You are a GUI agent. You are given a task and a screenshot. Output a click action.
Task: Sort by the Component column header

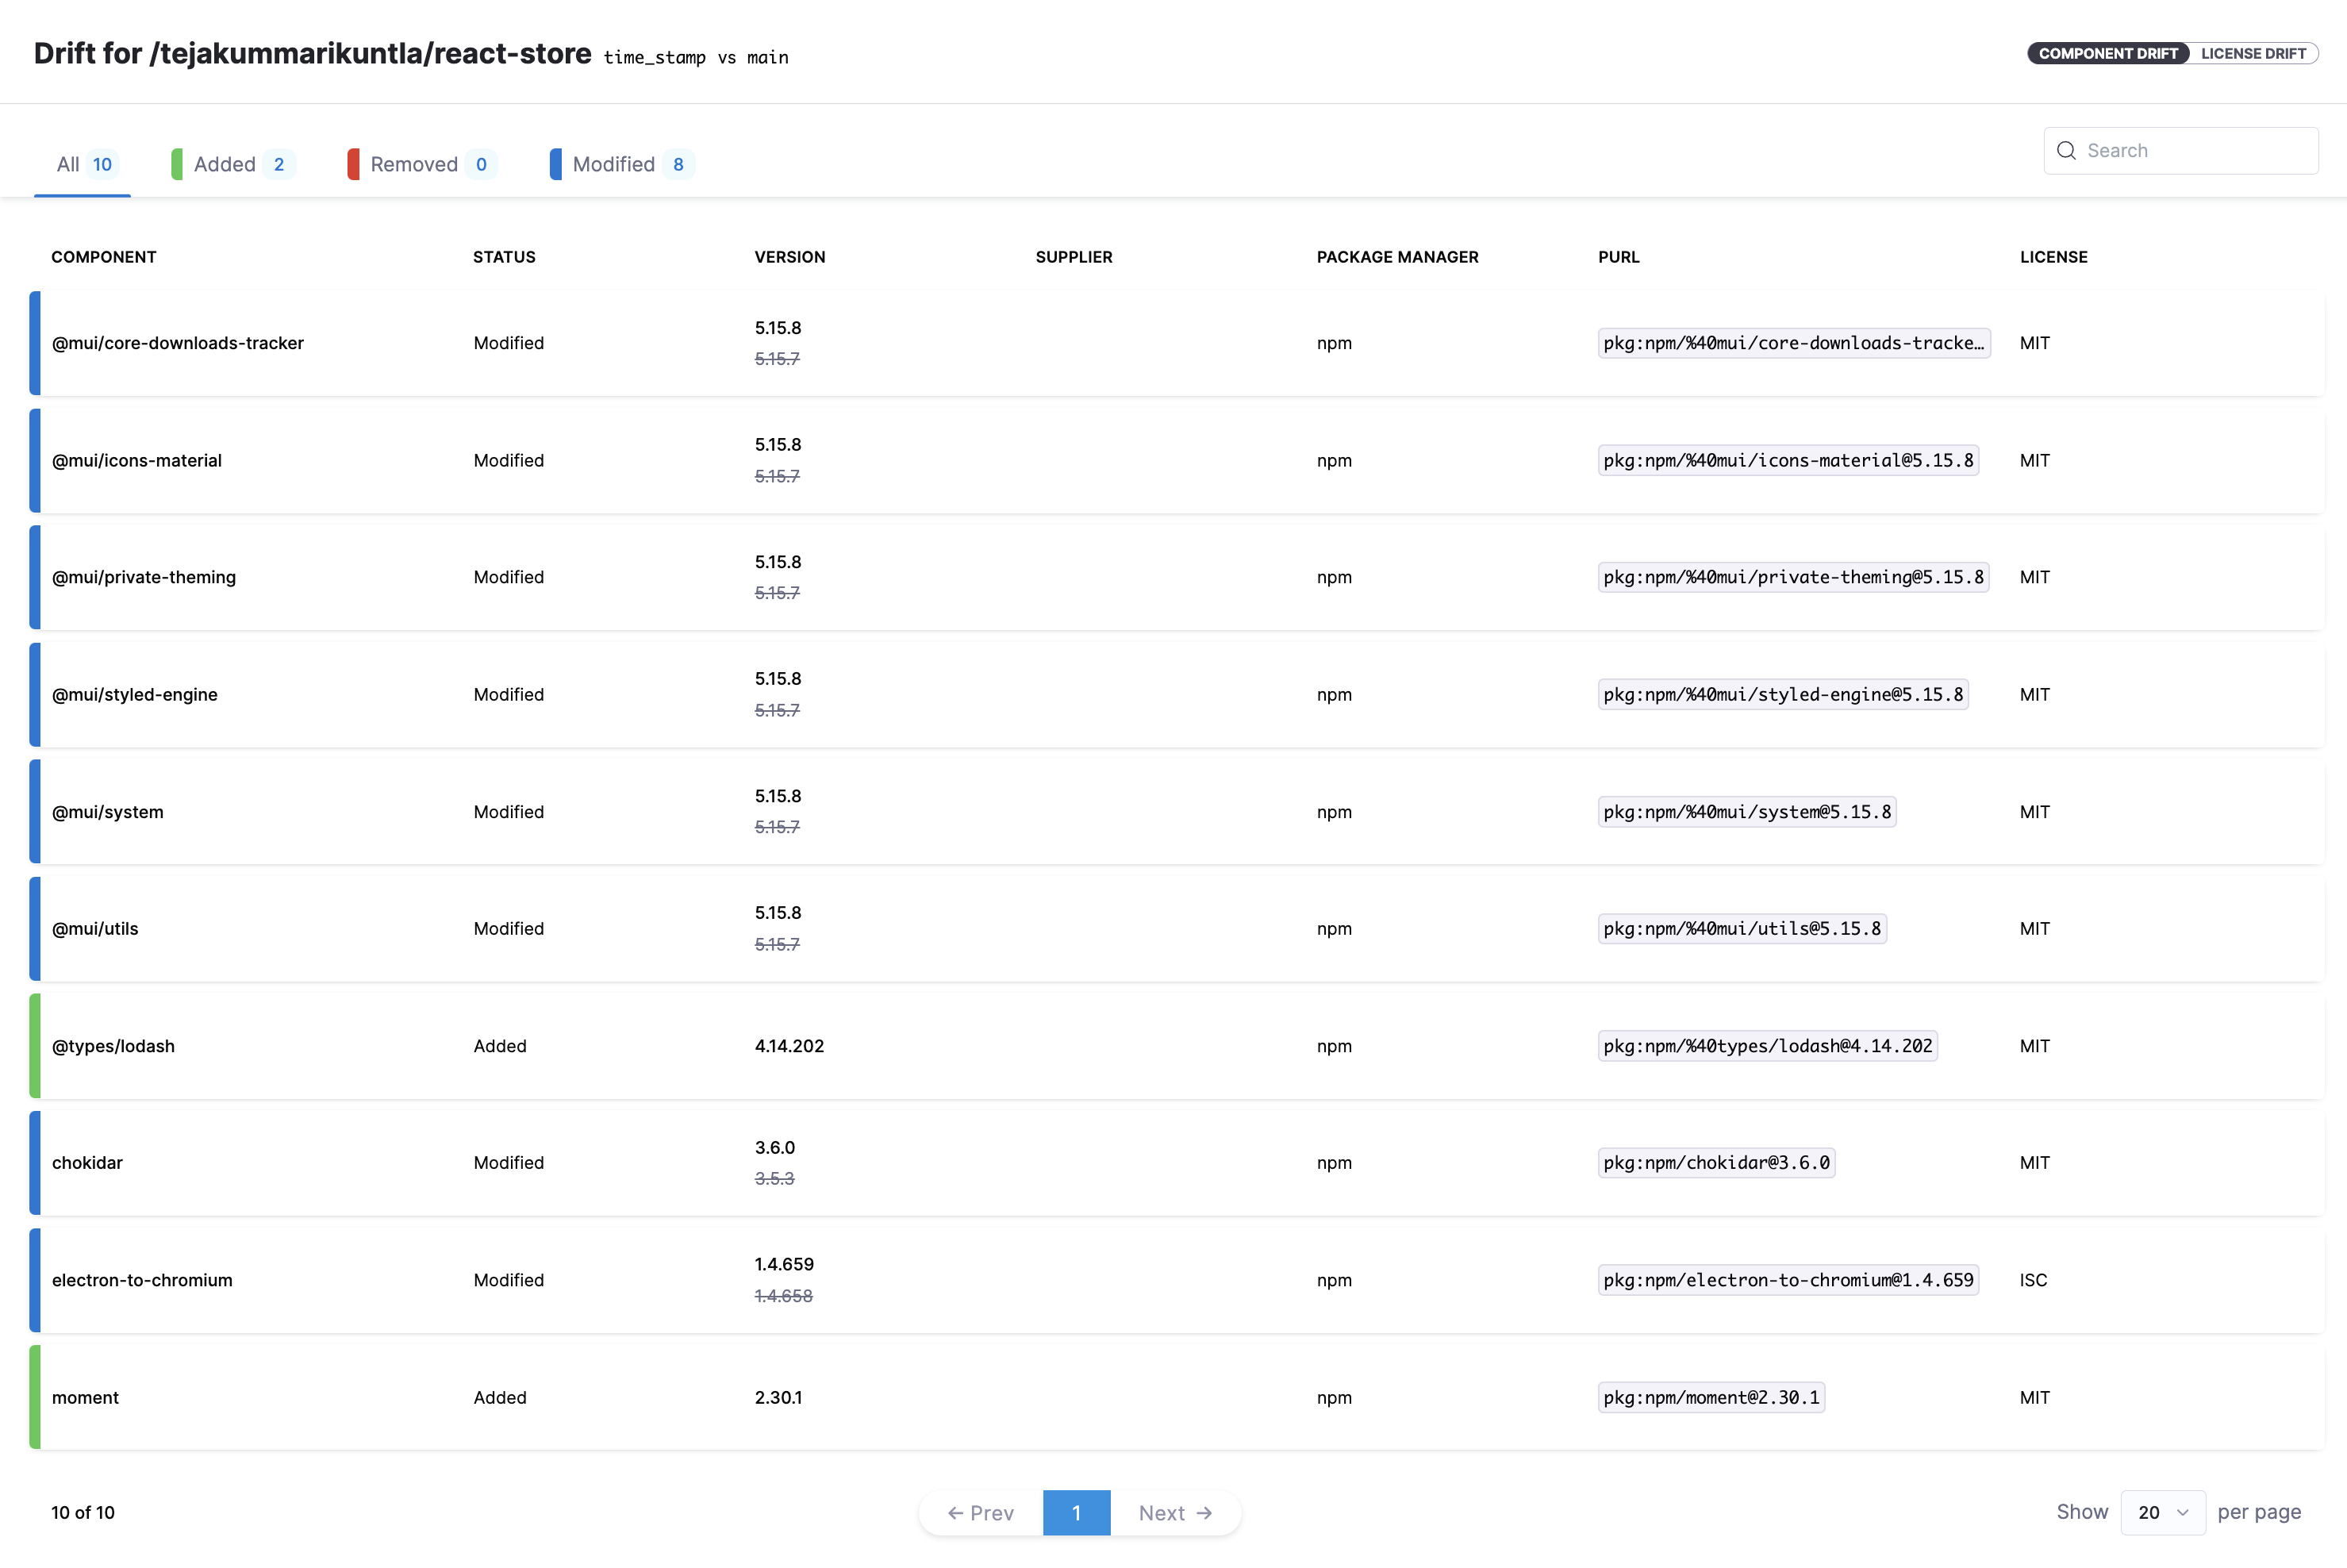[104, 257]
